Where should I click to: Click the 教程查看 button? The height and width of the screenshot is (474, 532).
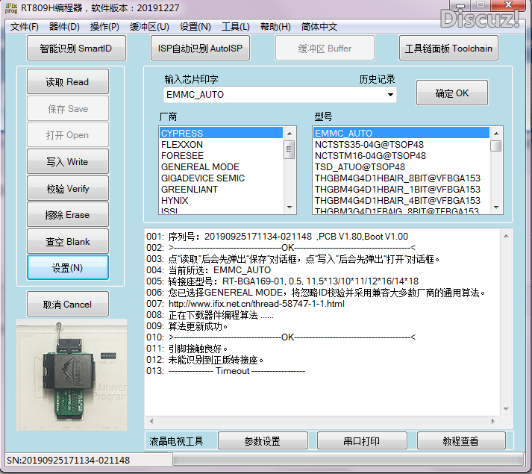click(461, 440)
